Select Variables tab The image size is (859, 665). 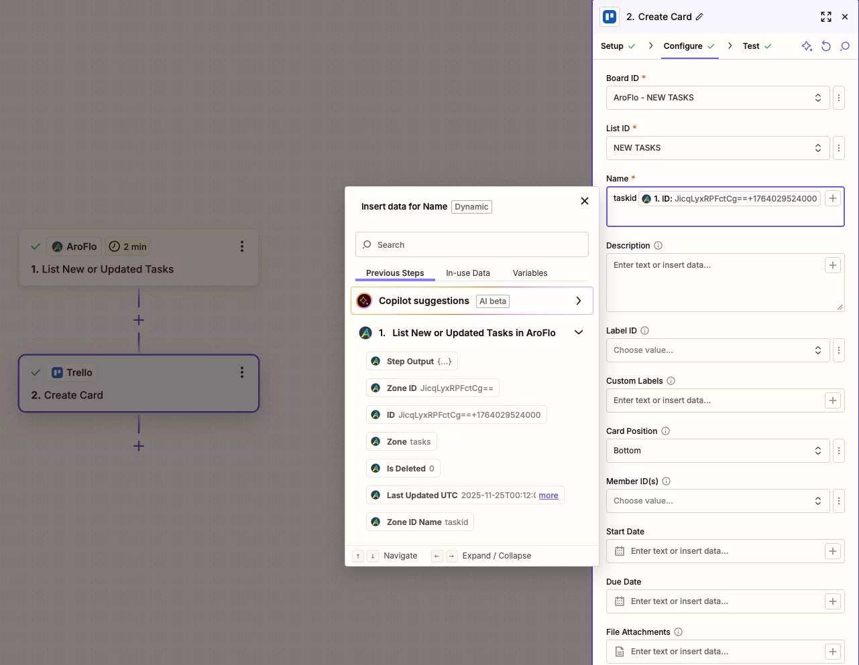pos(530,273)
